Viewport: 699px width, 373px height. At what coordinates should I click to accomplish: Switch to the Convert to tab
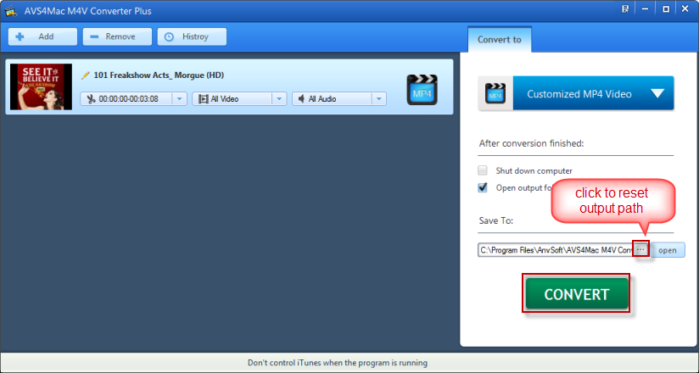click(x=500, y=40)
